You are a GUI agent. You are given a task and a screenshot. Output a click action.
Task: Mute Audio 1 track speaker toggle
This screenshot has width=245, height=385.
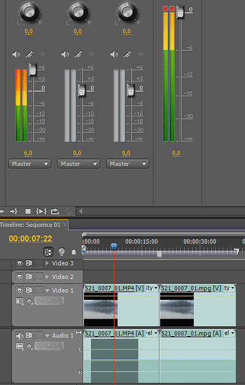[x=20, y=335]
